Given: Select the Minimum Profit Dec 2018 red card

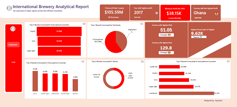Looking at the screenshot, I should pos(175,13).
